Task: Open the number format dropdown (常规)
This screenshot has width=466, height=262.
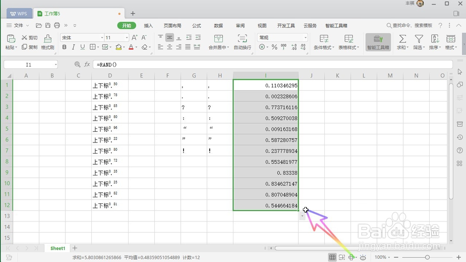Action: click(305, 38)
